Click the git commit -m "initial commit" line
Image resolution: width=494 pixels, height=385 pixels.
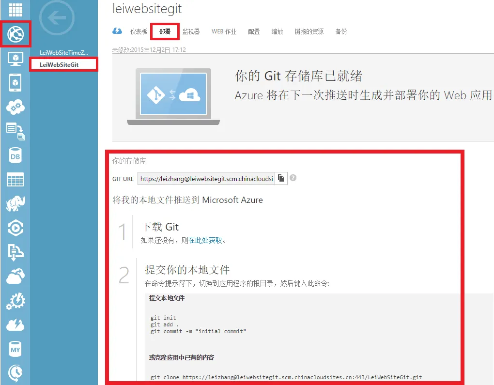click(198, 331)
